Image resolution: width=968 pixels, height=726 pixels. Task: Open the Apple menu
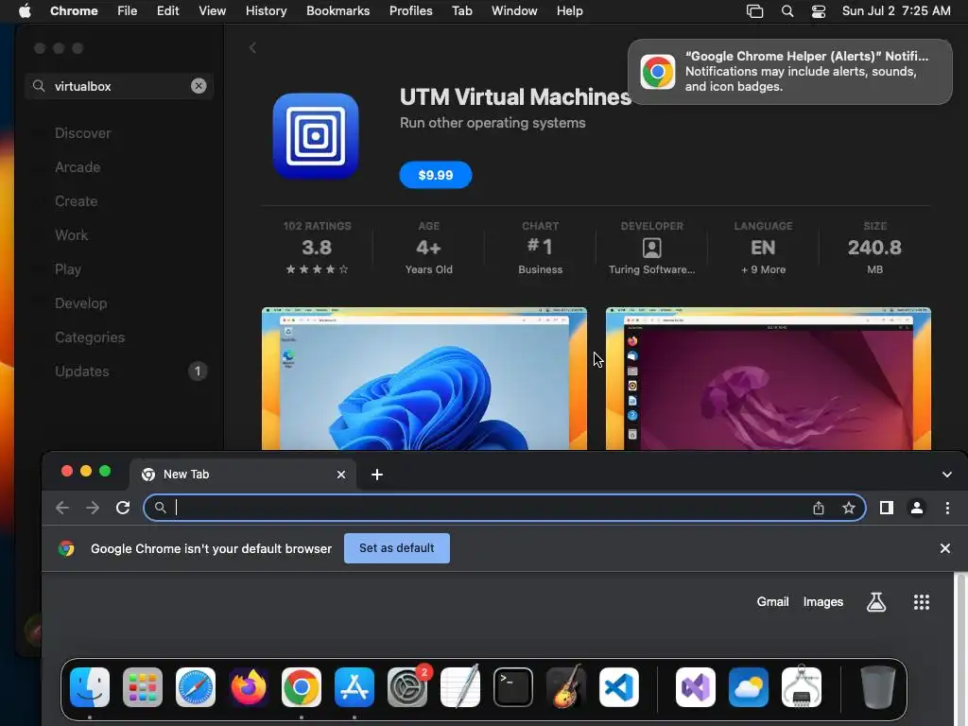click(25, 10)
